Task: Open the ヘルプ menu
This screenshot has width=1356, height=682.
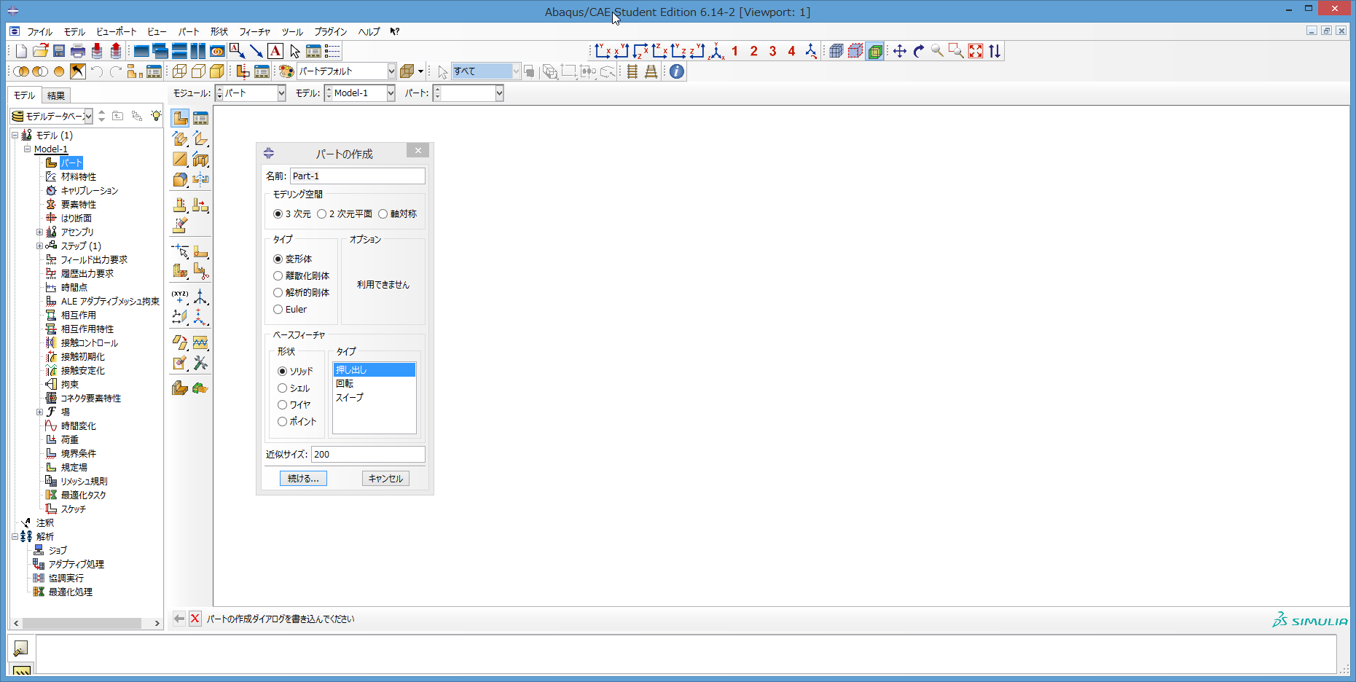Action: tap(369, 31)
